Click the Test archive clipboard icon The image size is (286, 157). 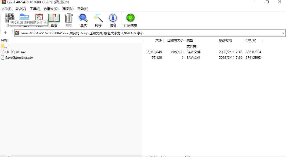[39, 18]
